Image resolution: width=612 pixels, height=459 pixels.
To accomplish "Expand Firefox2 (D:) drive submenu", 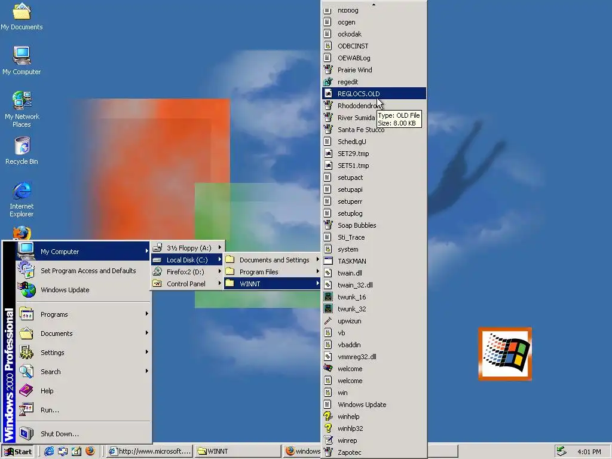I will (x=188, y=272).
